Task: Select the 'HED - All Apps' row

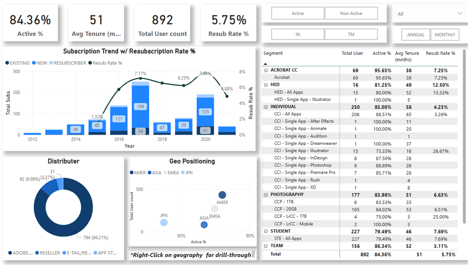Action: pyautogui.click(x=360, y=92)
